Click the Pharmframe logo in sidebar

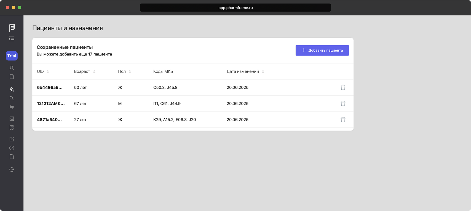coord(12,28)
